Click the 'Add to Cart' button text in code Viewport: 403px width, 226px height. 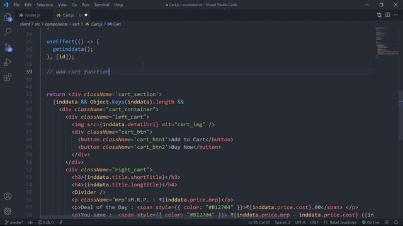coord(188,139)
